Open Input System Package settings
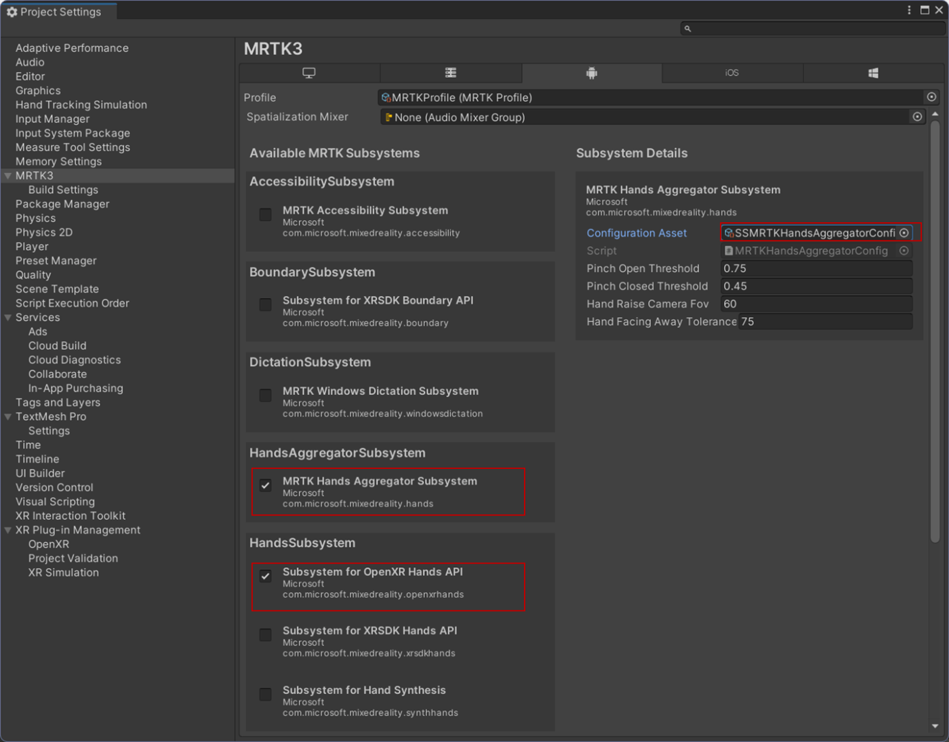Viewport: 949px width, 742px height. tap(73, 133)
